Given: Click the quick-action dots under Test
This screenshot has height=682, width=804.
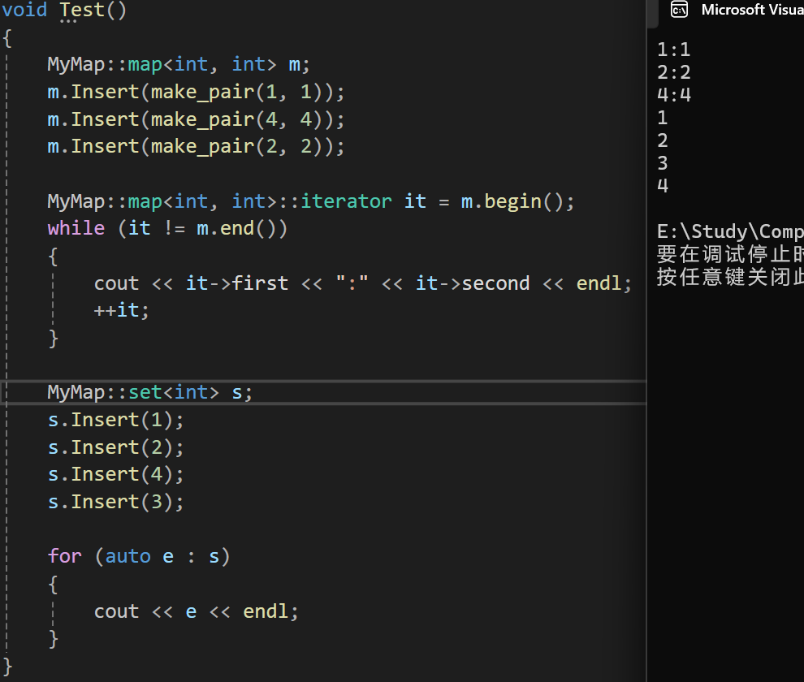Looking at the screenshot, I should click(68, 22).
